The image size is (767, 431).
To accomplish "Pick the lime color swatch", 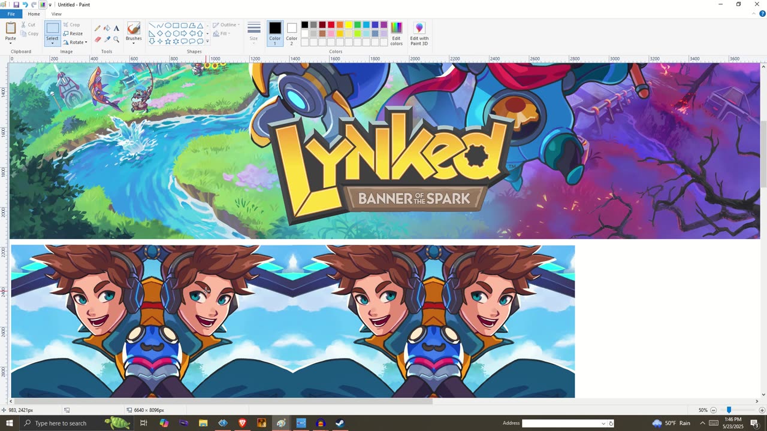I will pyautogui.click(x=357, y=34).
